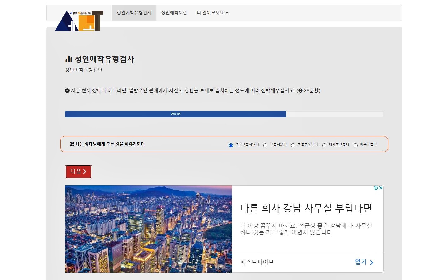Select the 그렇지않다 radio option
The image size is (441, 280).
[x=265, y=145]
